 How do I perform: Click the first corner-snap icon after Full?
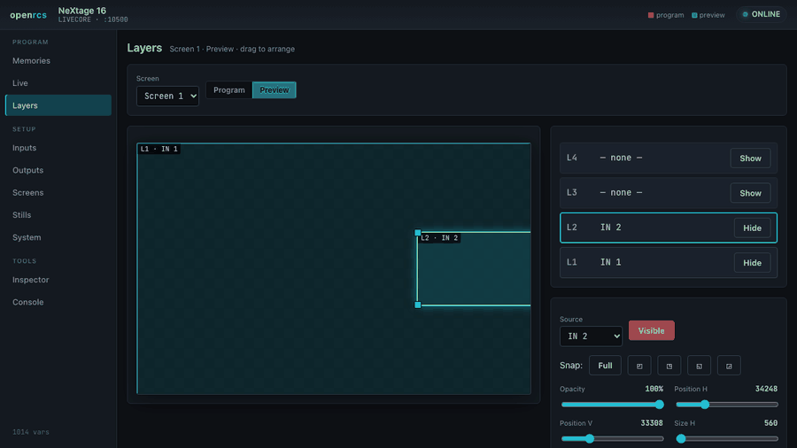tap(639, 366)
